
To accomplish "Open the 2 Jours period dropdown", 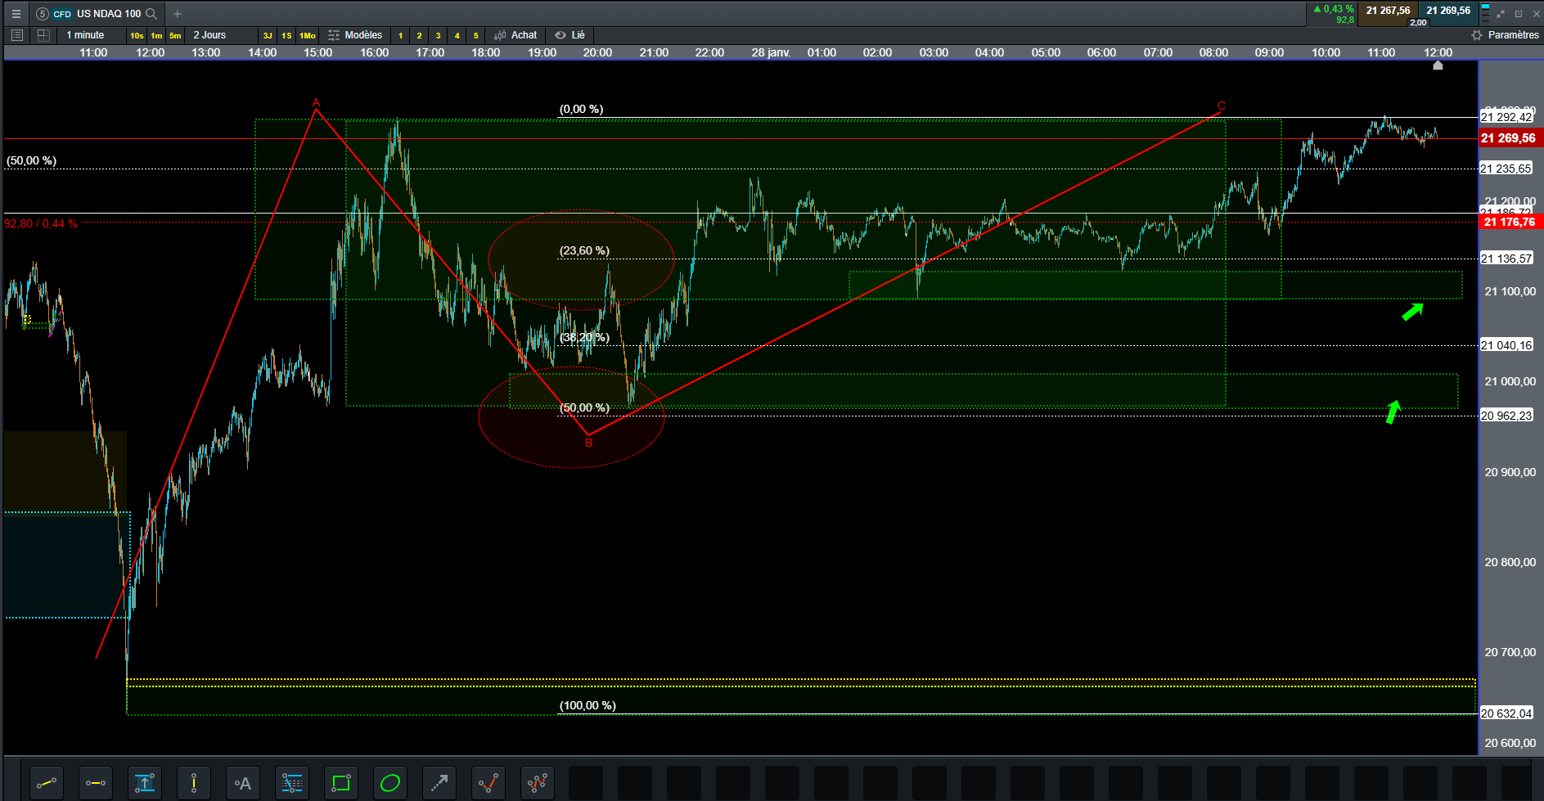I will [x=209, y=35].
